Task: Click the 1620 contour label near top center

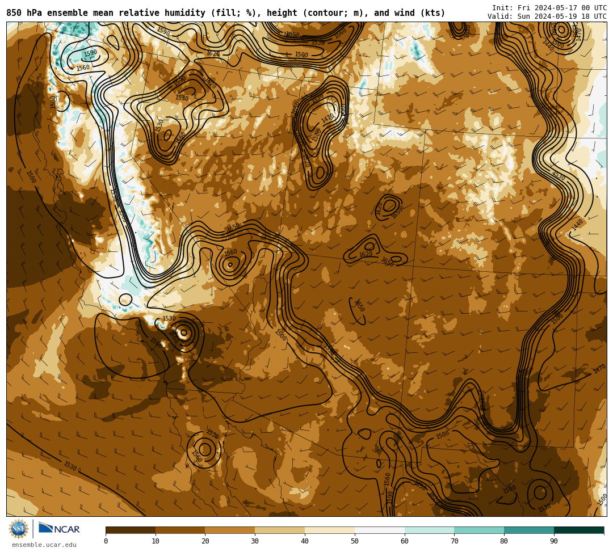Action: click(213, 53)
